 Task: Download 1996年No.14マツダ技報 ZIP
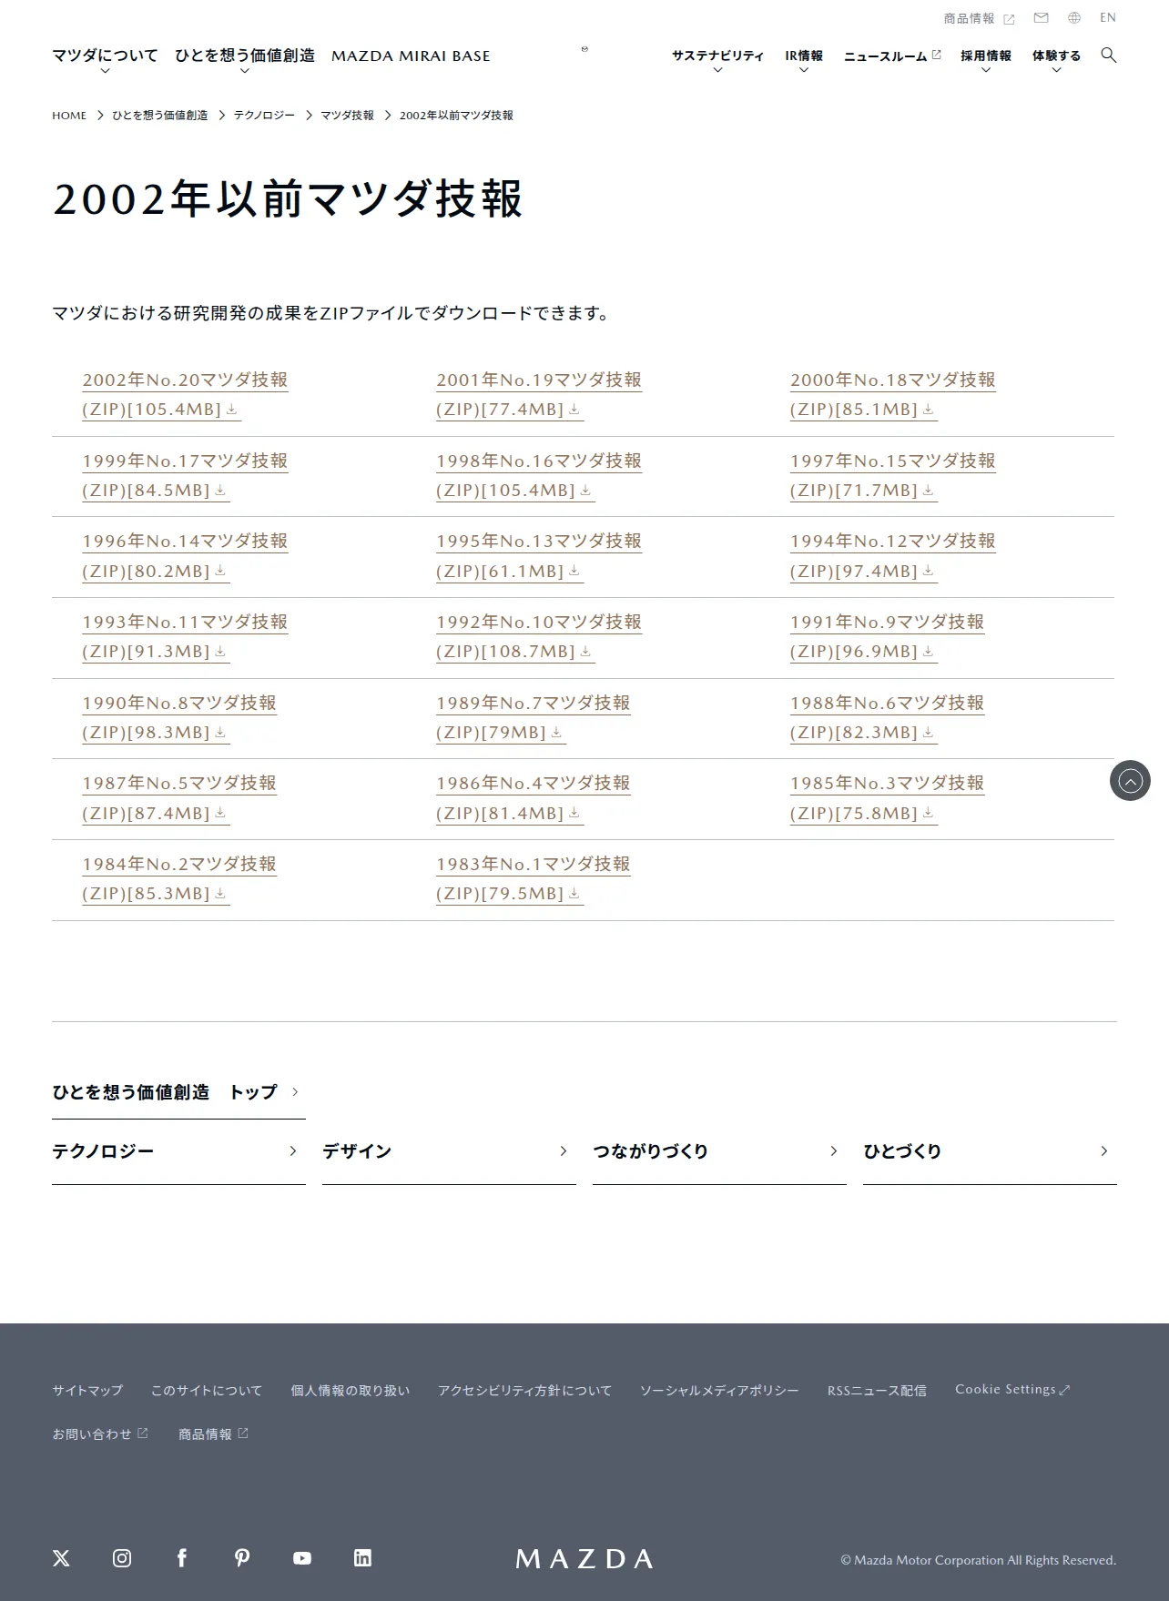point(185,556)
